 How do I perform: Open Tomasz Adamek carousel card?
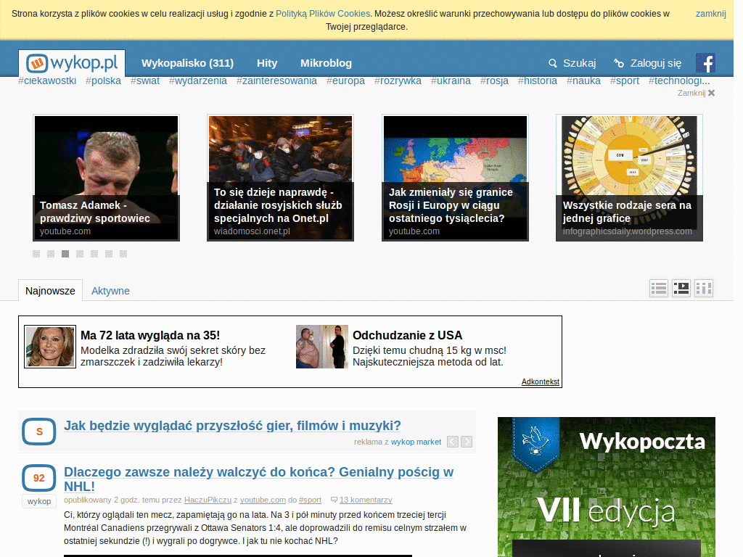(106, 178)
